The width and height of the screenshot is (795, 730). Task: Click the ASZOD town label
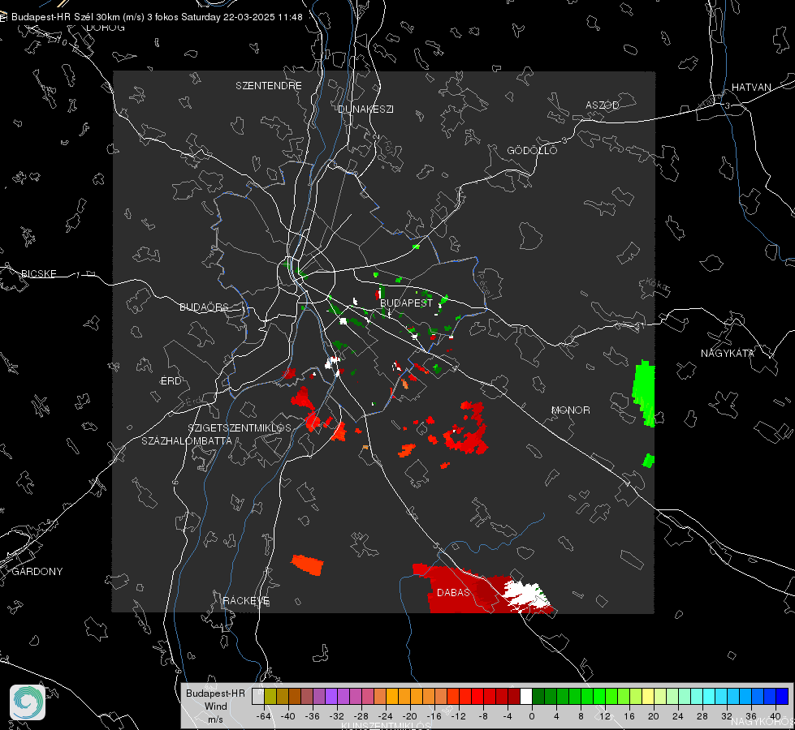point(602,105)
